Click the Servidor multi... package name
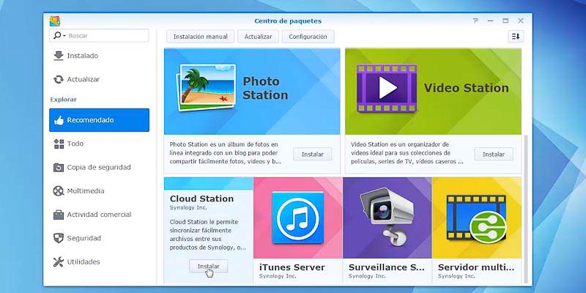This screenshot has width=586, height=293. click(476, 267)
